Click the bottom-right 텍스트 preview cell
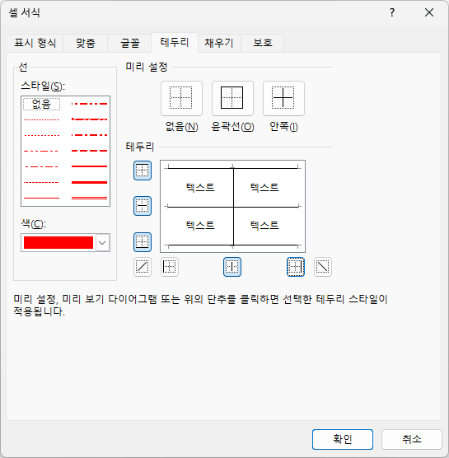Image resolution: width=449 pixels, height=458 pixels. (x=264, y=225)
